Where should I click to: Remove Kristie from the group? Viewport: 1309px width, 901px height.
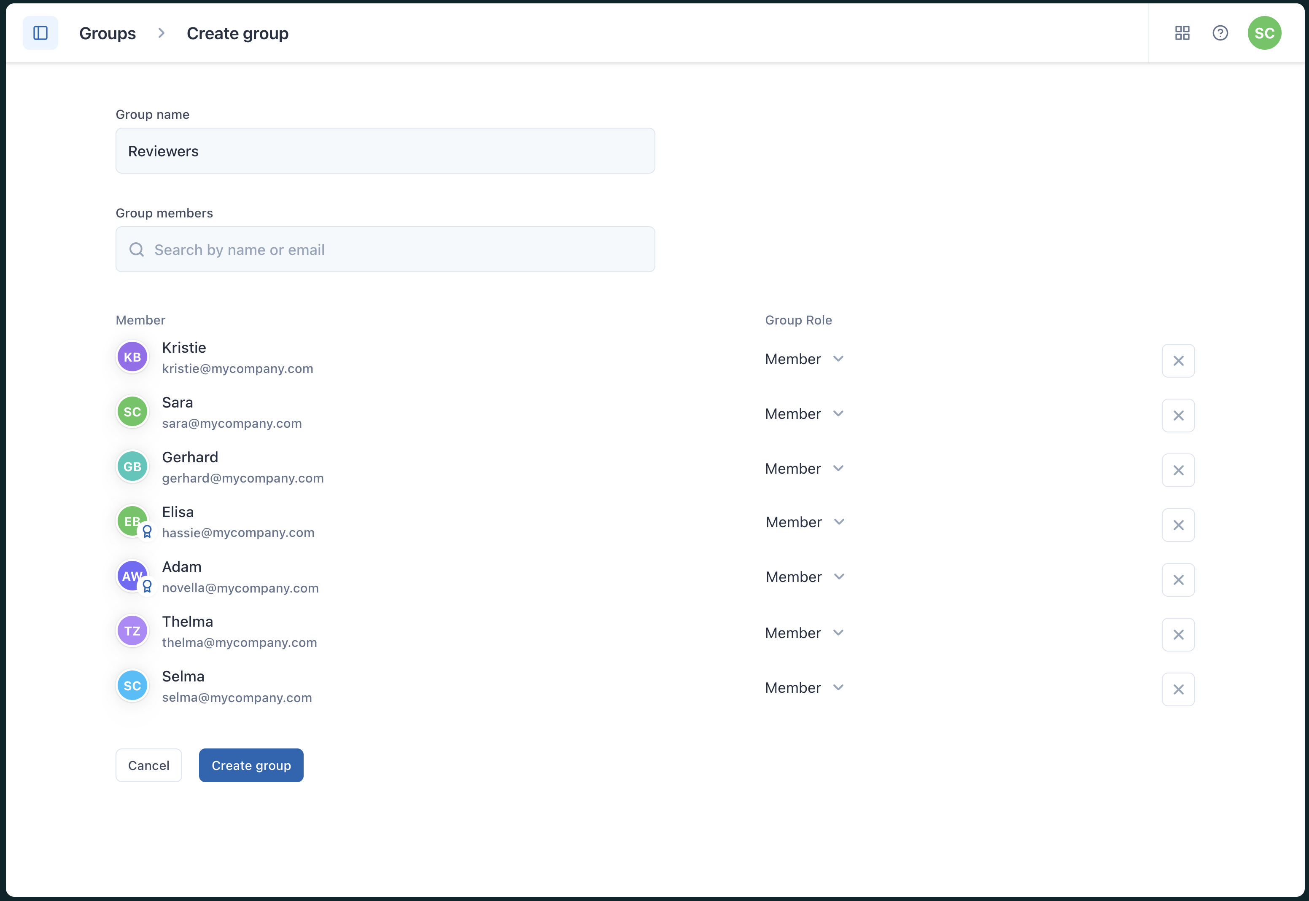pos(1178,361)
